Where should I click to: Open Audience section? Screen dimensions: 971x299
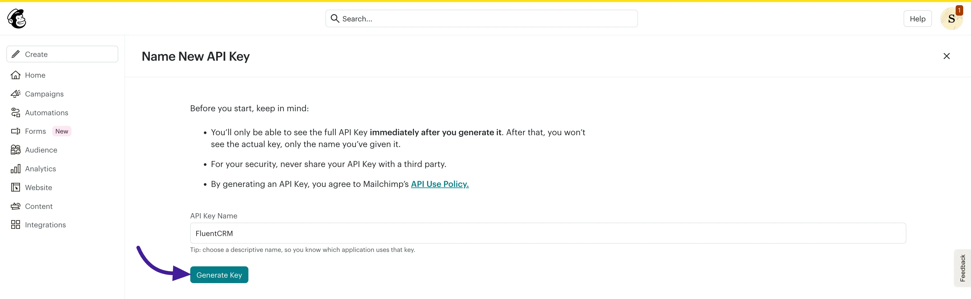[41, 150]
